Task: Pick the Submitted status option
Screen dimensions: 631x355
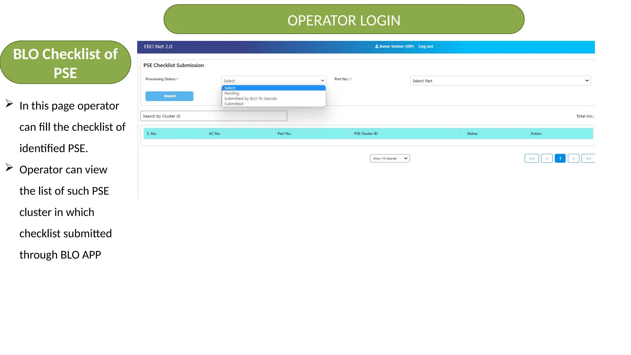Action: coord(234,104)
